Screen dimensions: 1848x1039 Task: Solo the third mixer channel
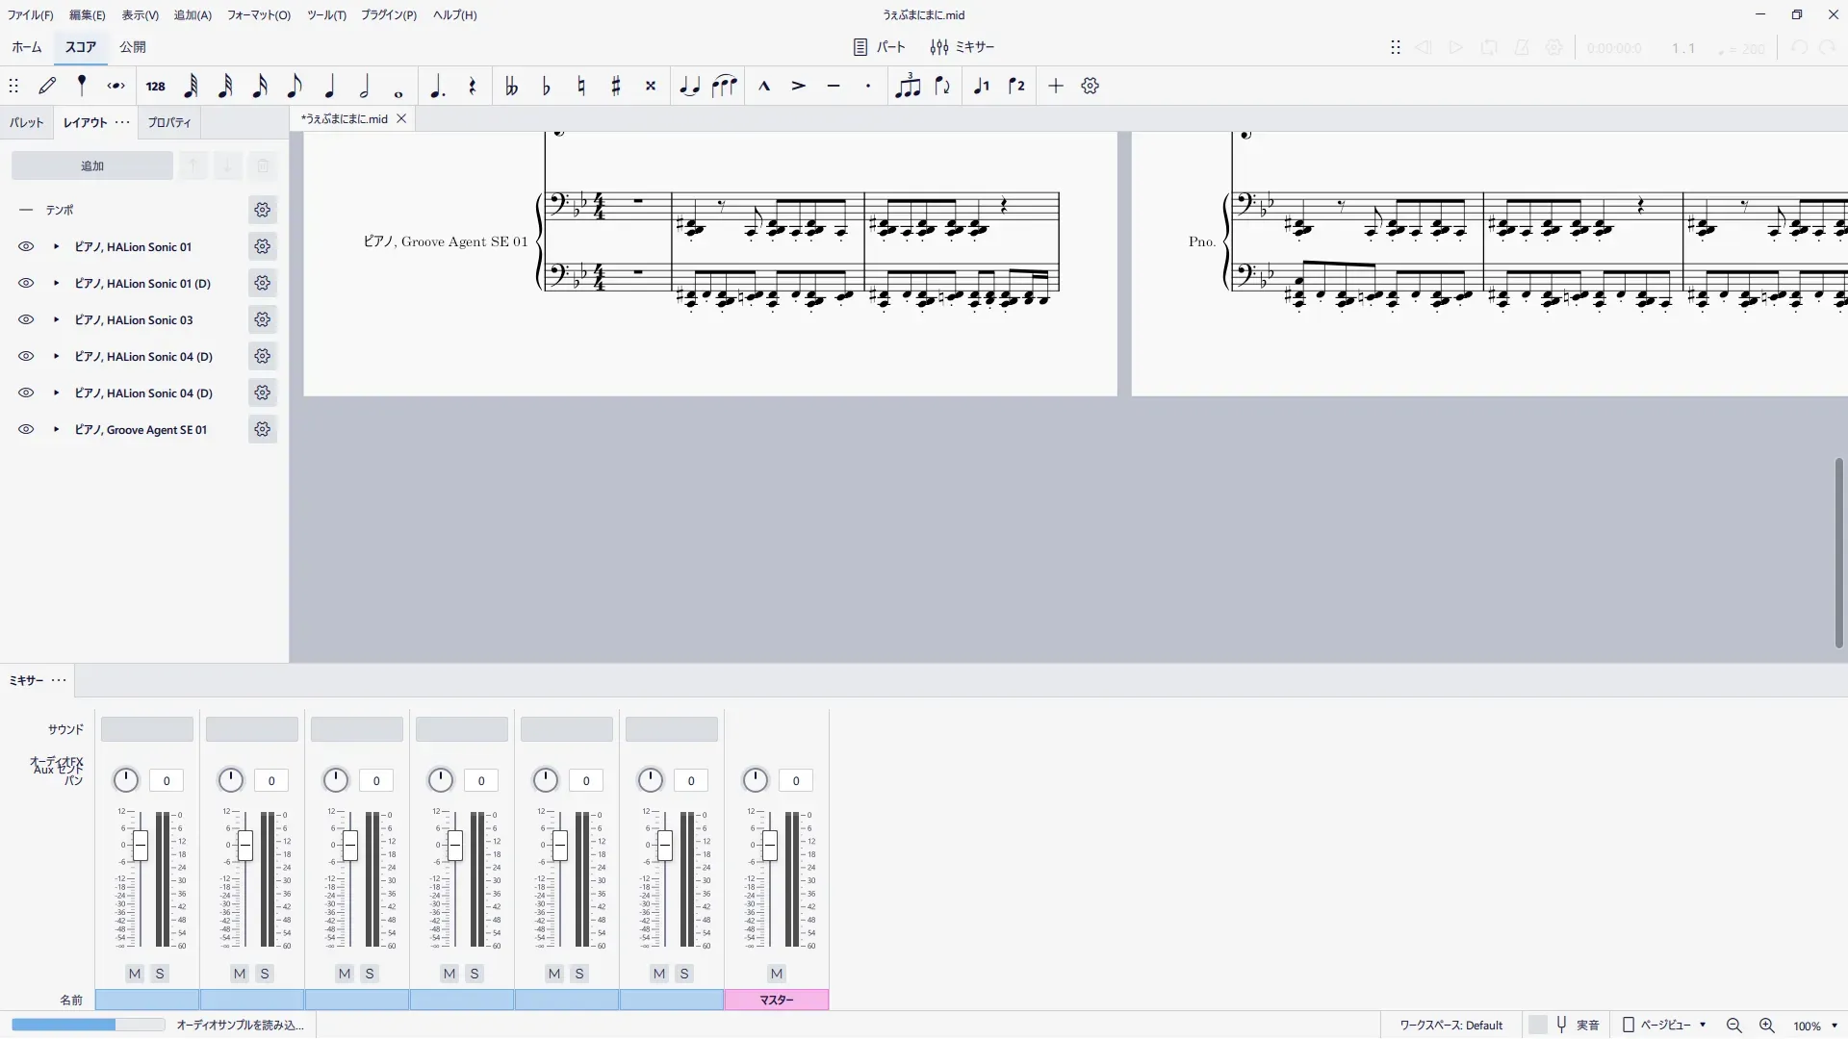[370, 974]
